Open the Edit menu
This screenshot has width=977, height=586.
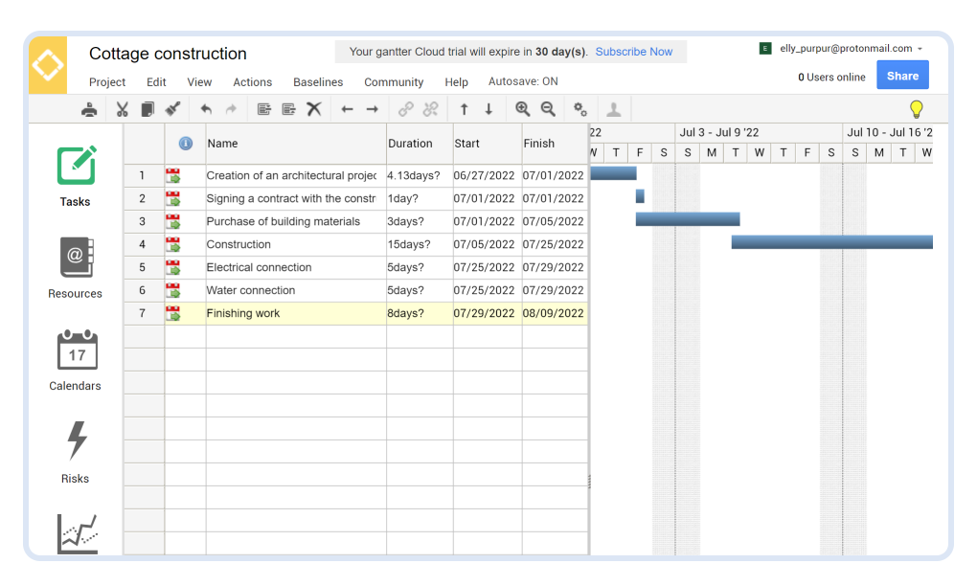pos(156,82)
